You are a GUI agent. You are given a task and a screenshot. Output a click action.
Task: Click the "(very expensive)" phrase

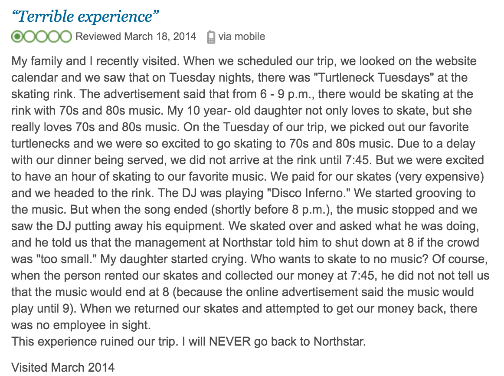[x=439, y=177]
